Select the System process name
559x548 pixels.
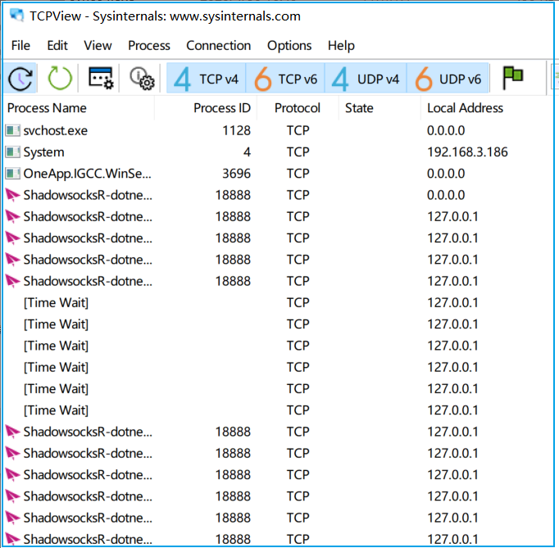tap(43, 152)
